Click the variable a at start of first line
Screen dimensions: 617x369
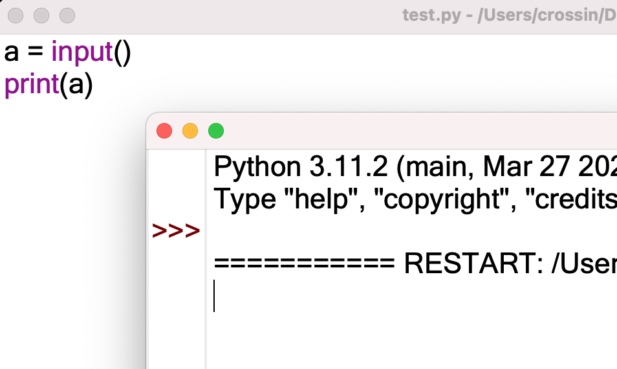pos(12,53)
